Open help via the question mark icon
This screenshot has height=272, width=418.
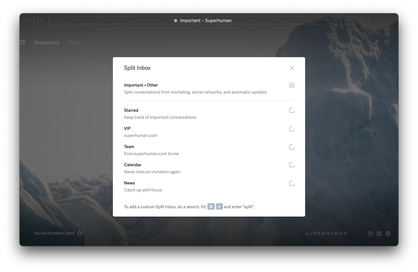[x=370, y=234]
